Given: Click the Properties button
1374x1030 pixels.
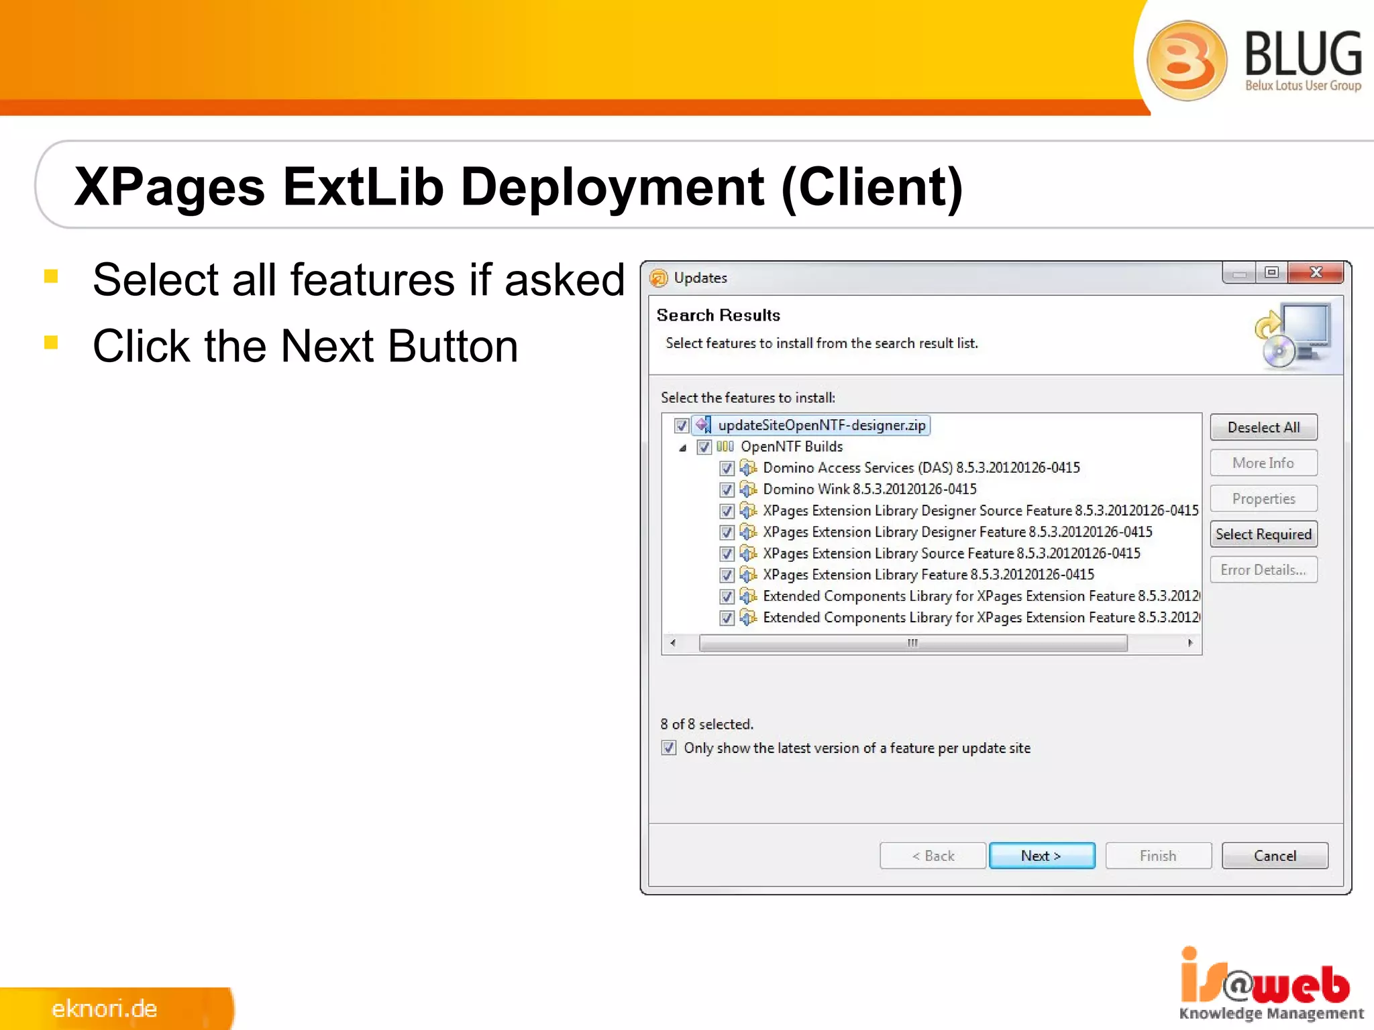Looking at the screenshot, I should [x=1264, y=499].
